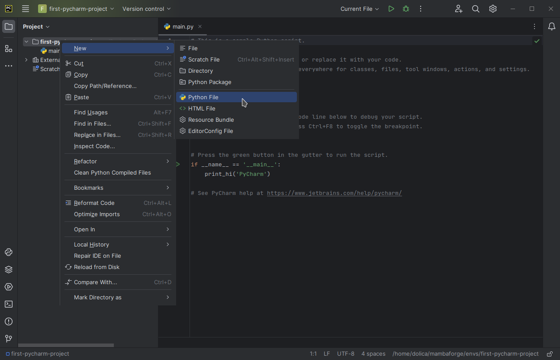
Task: Toggle read-only lock icon in status bar
Action: click(x=550, y=354)
